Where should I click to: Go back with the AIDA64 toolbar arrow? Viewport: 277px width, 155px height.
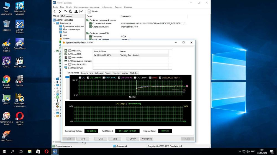coord(55,11)
